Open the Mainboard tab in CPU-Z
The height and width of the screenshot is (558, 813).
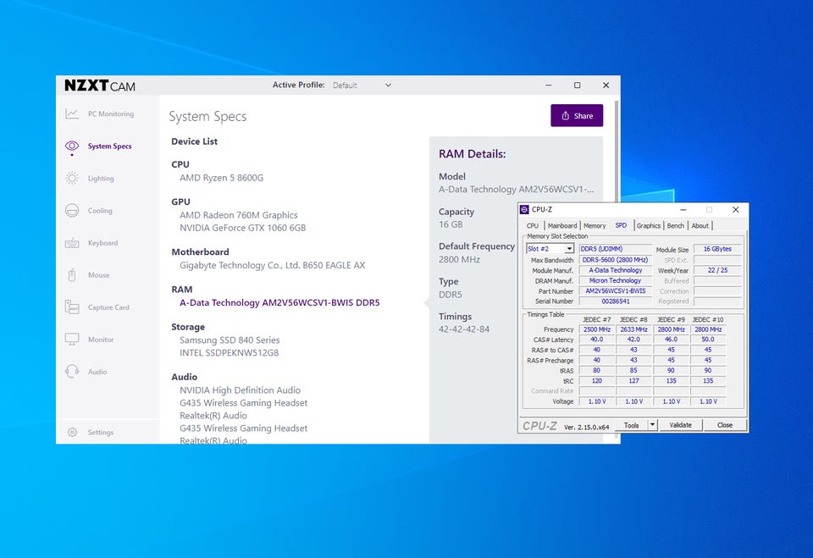562,225
